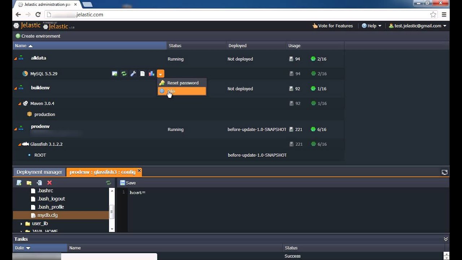
Task: Click the production package icon
Action: click(30, 114)
